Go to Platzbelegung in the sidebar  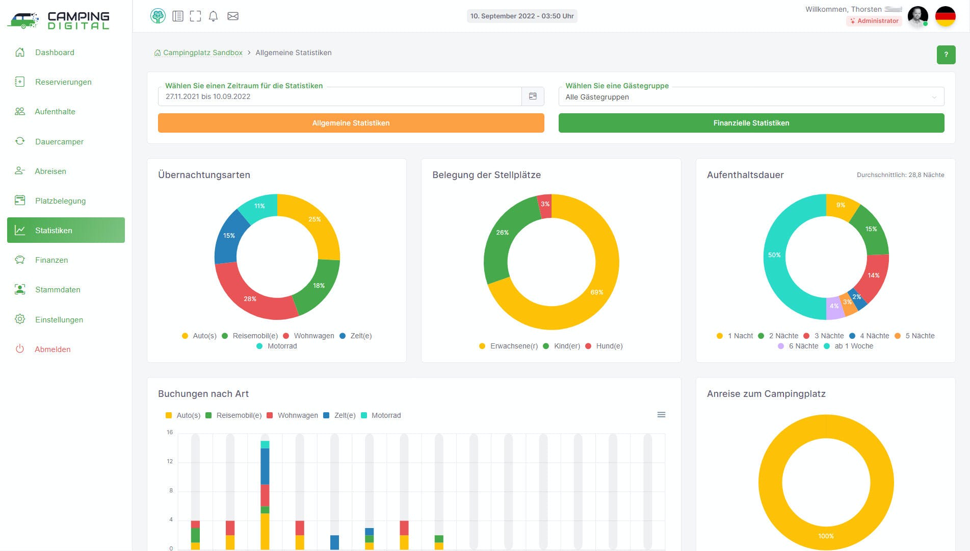60,201
